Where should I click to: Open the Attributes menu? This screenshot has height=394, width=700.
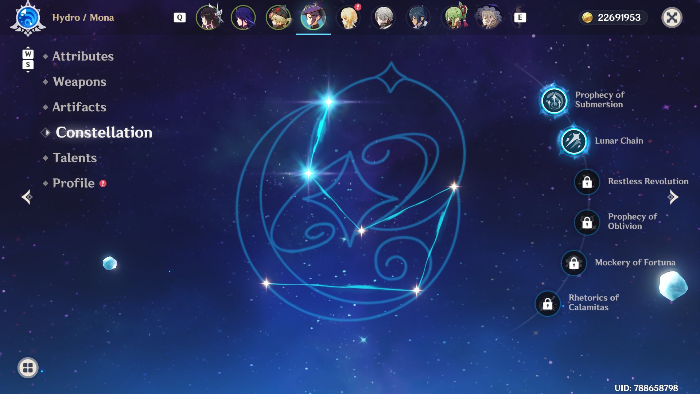click(83, 56)
